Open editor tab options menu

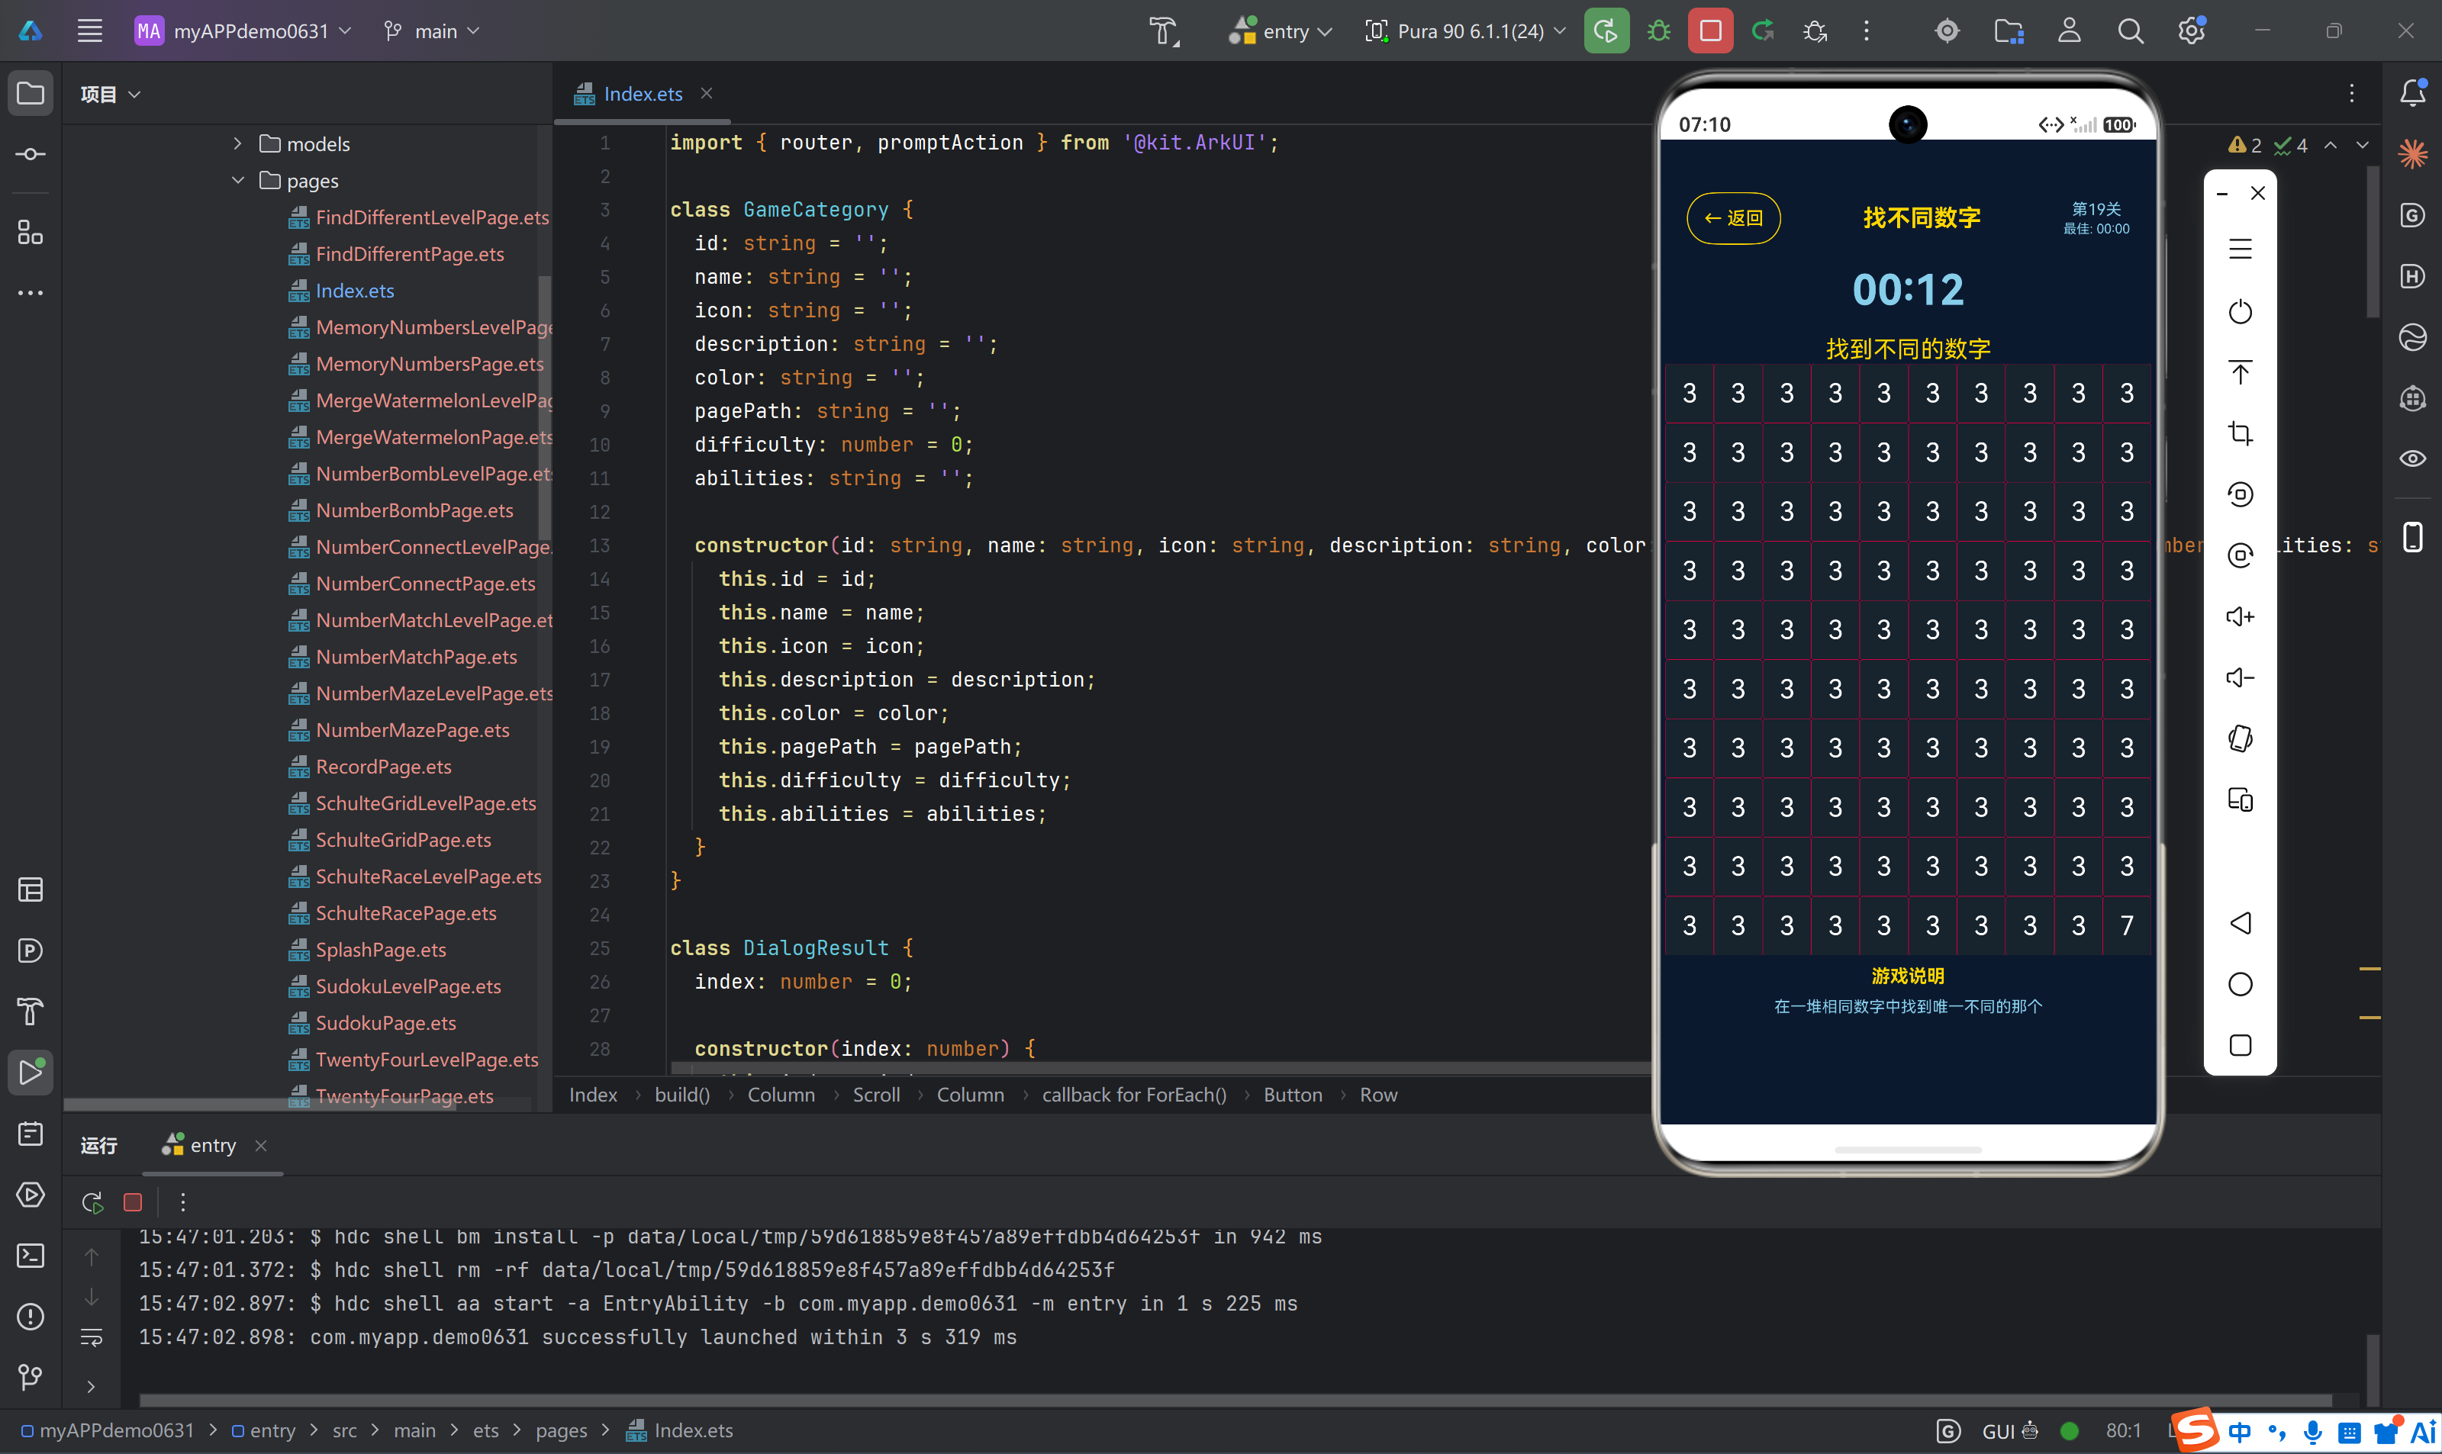pyautogui.click(x=2351, y=93)
